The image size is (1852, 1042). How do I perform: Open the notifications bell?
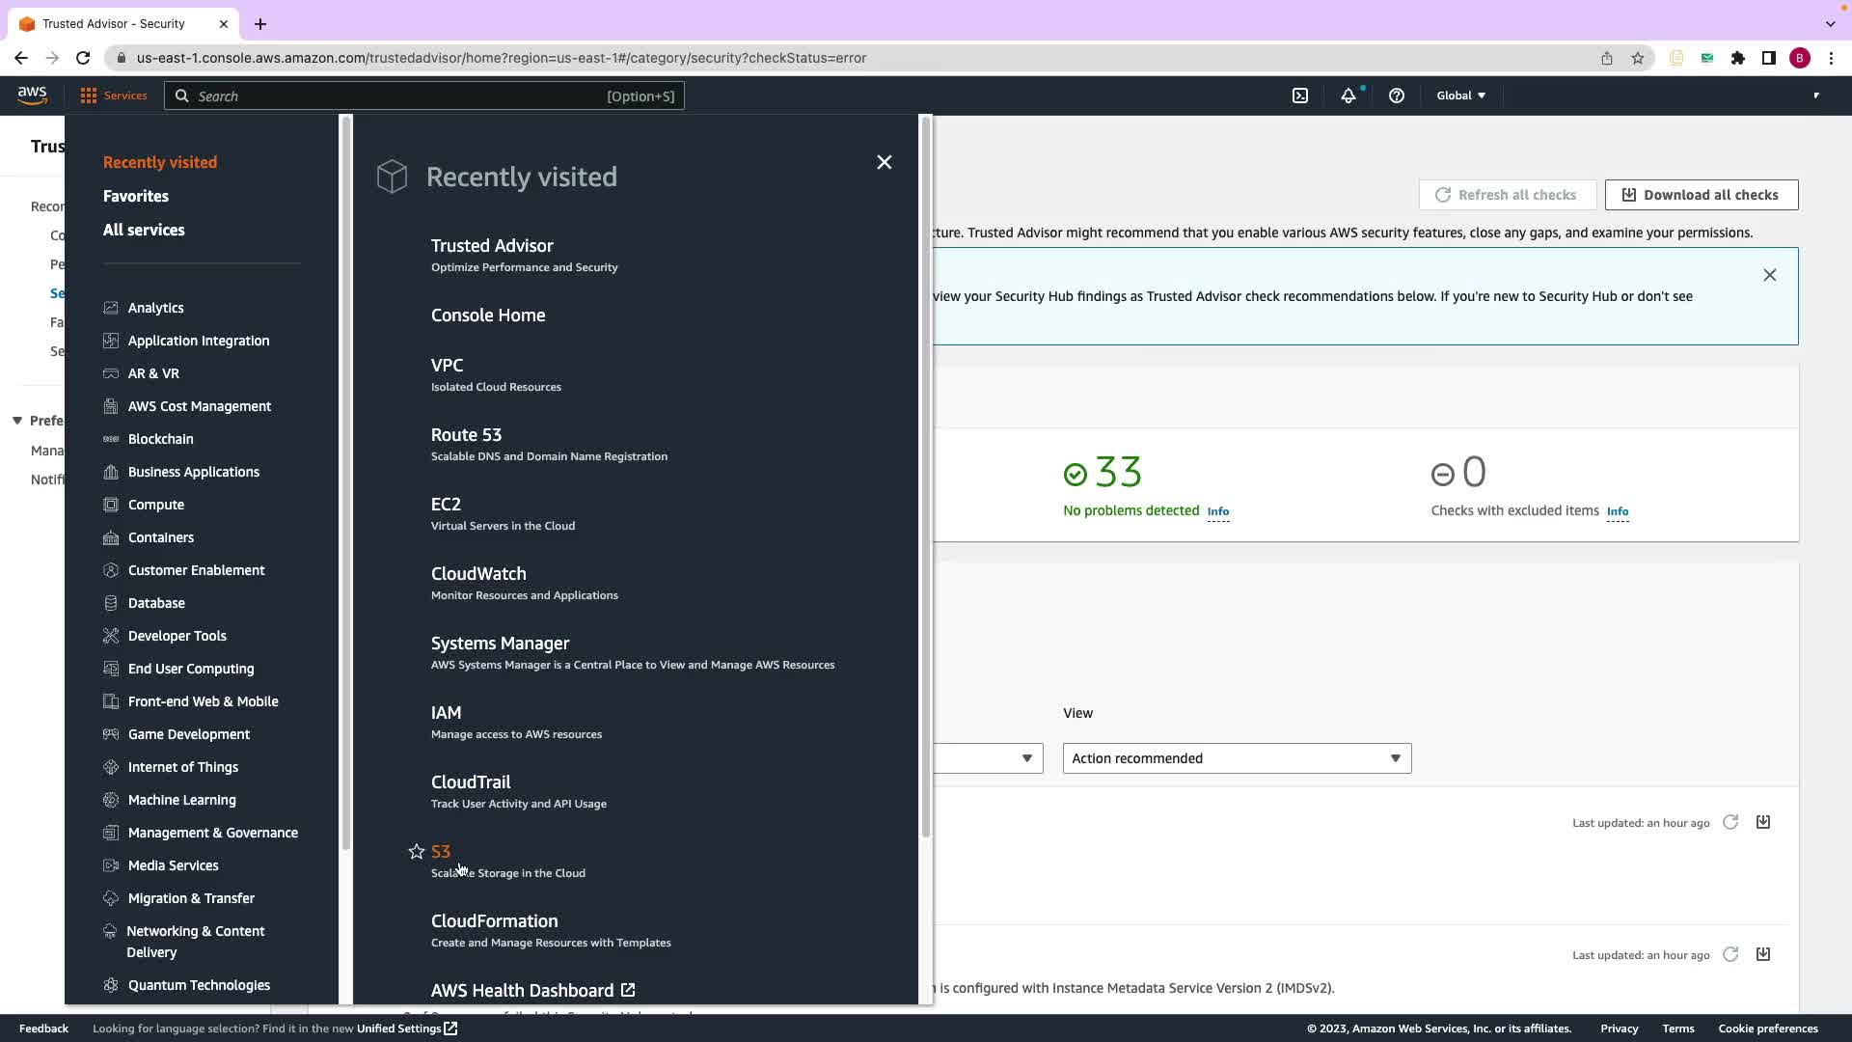click(x=1348, y=96)
